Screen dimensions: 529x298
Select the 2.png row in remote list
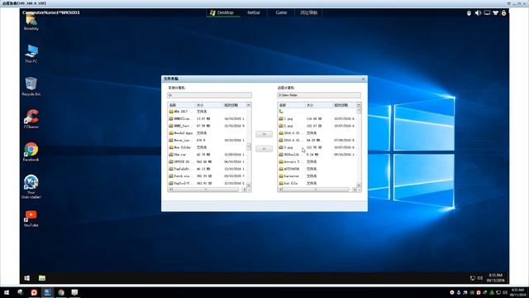point(317,126)
